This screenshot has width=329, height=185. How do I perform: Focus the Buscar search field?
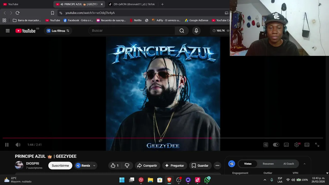[132, 31]
